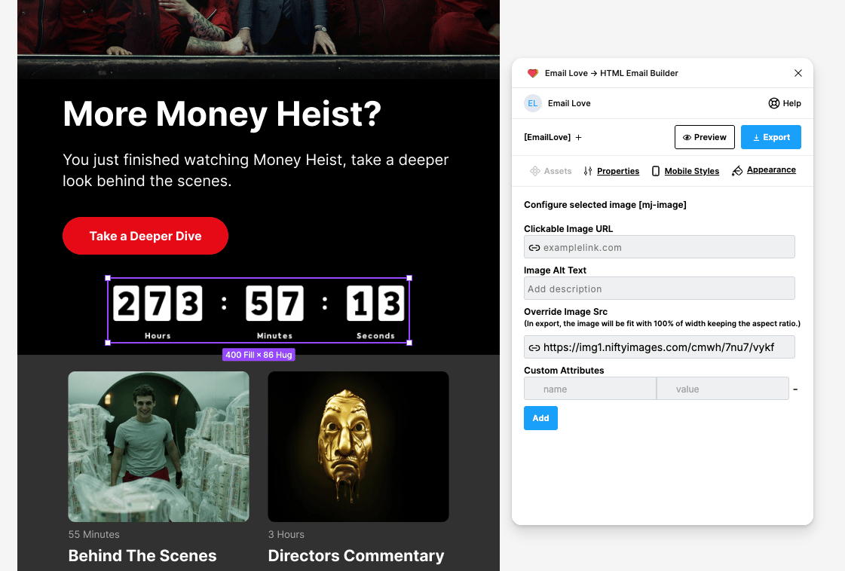Click the Email Love → HTML Email Builder title

[611, 73]
